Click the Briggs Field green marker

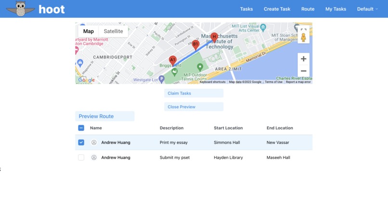click(174, 72)
